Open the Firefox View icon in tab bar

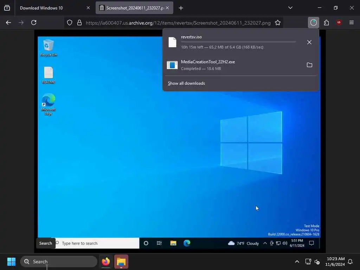(7, 8)
